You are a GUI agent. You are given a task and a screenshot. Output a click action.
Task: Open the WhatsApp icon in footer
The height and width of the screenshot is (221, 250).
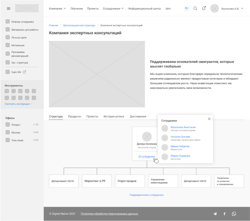[x=234, y=214]
